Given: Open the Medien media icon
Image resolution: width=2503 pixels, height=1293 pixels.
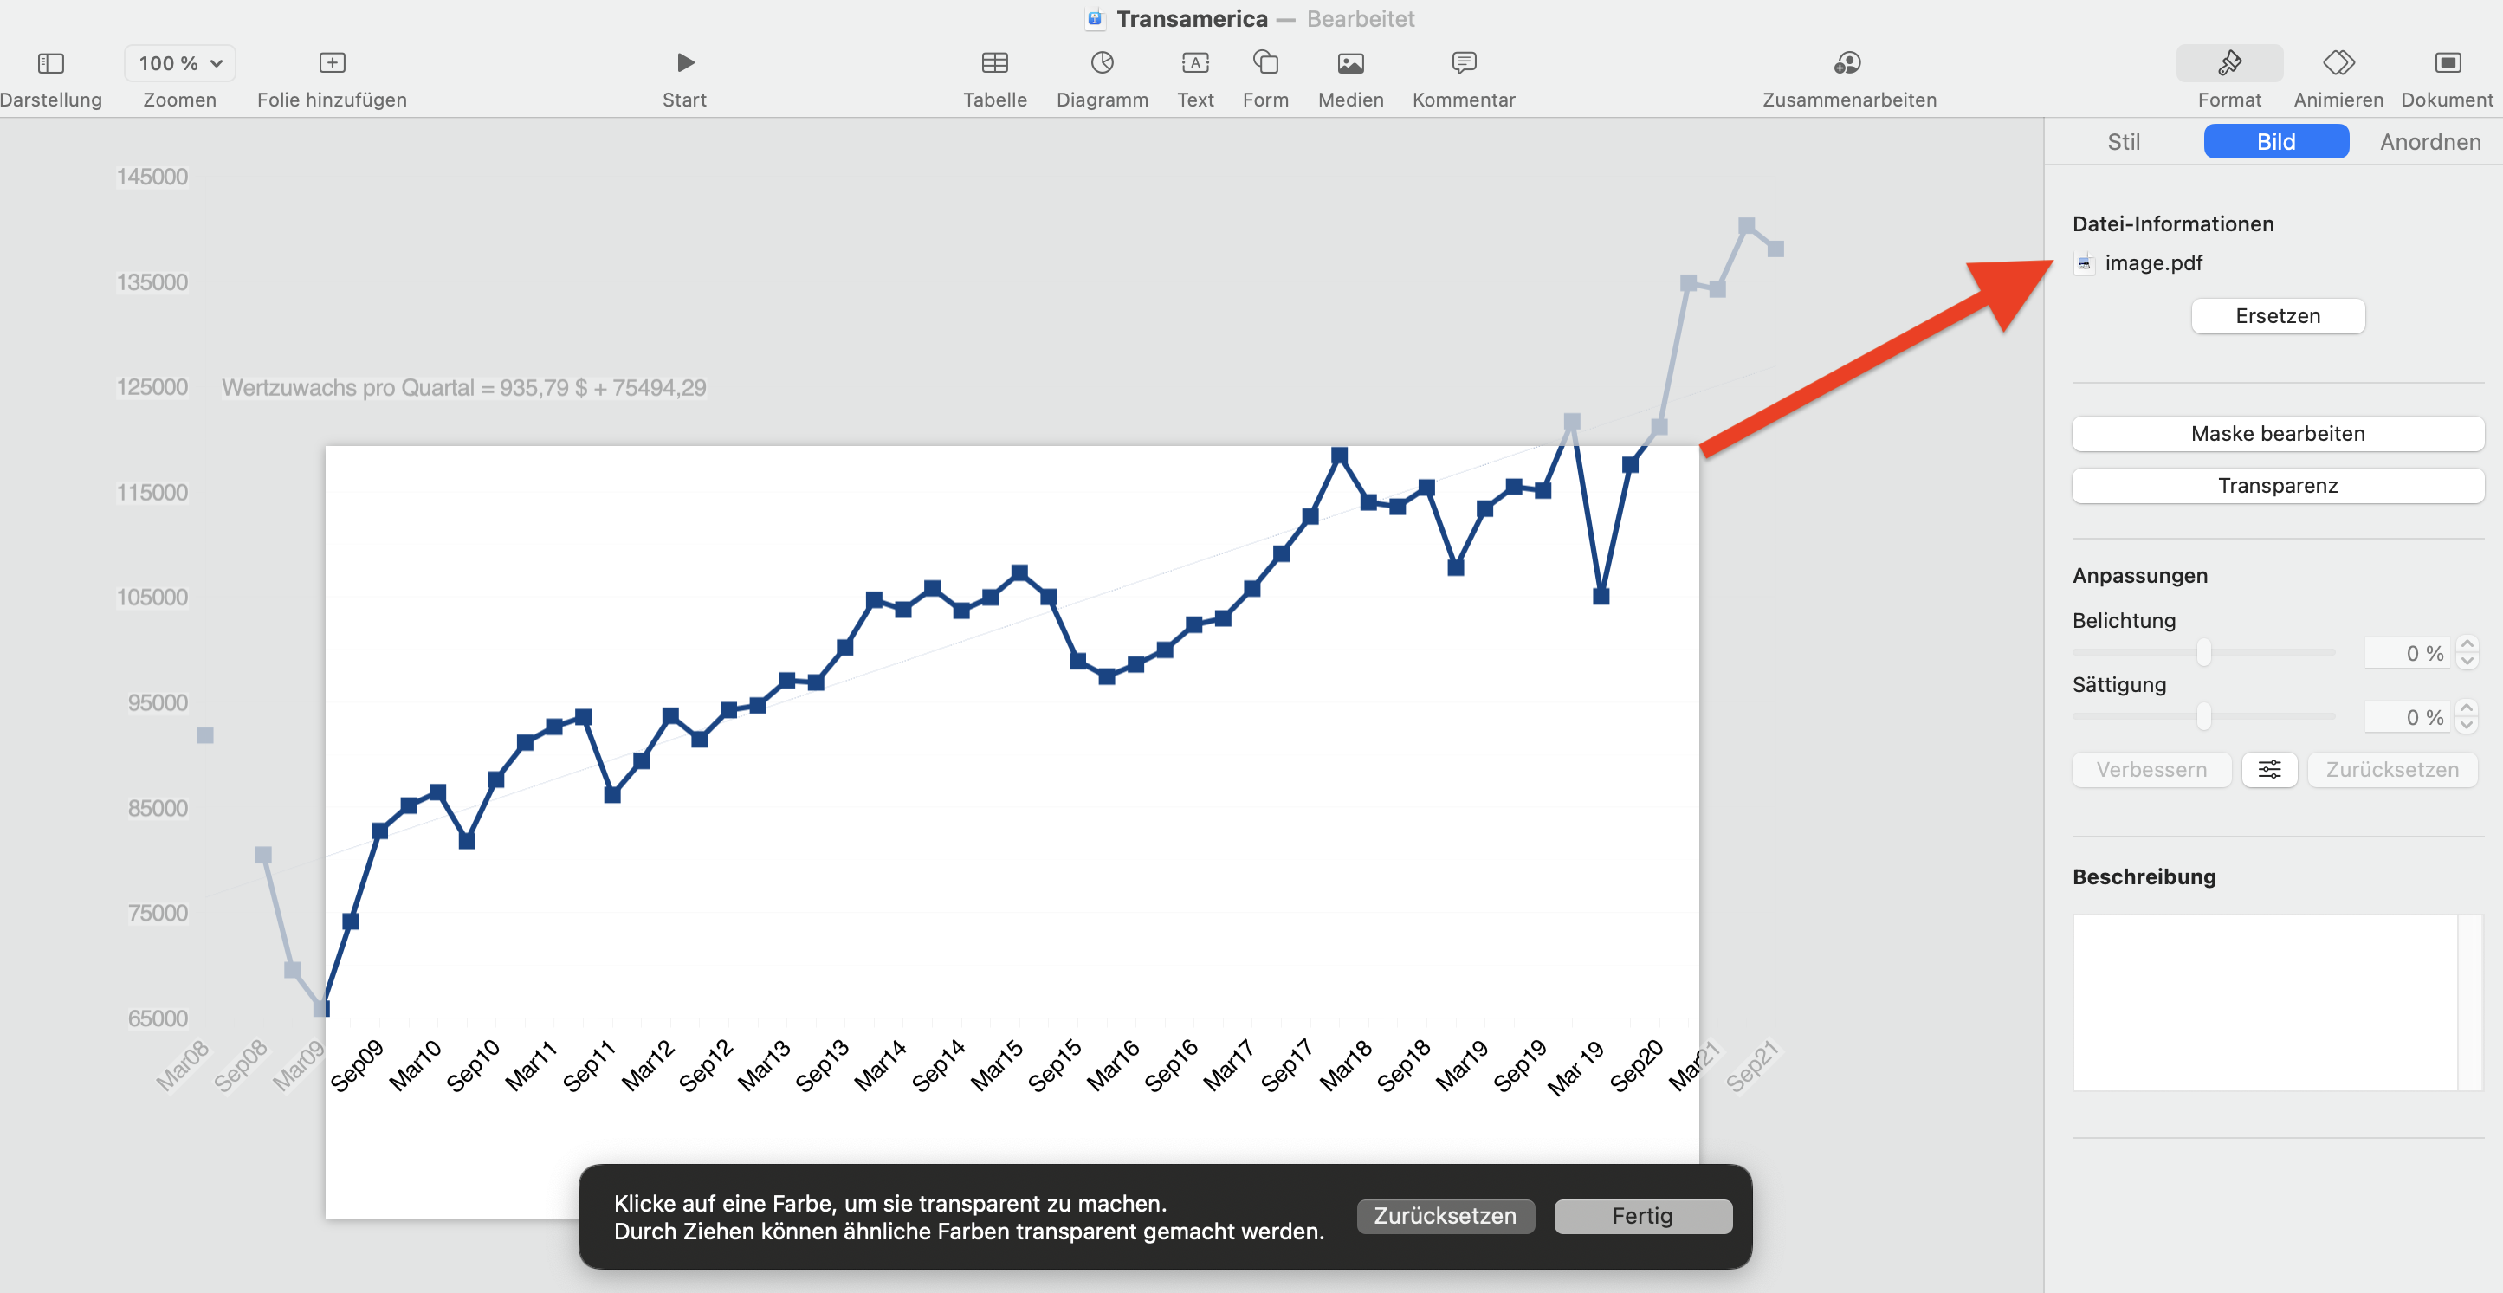Looking at the screenshot, I should 1349,63.
